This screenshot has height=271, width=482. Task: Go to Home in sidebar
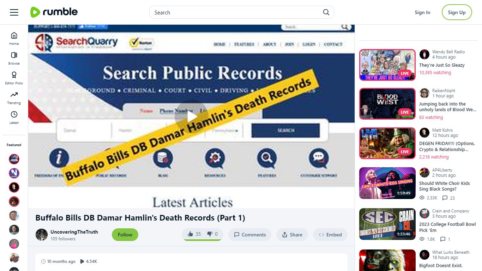(x=14, y=38)
